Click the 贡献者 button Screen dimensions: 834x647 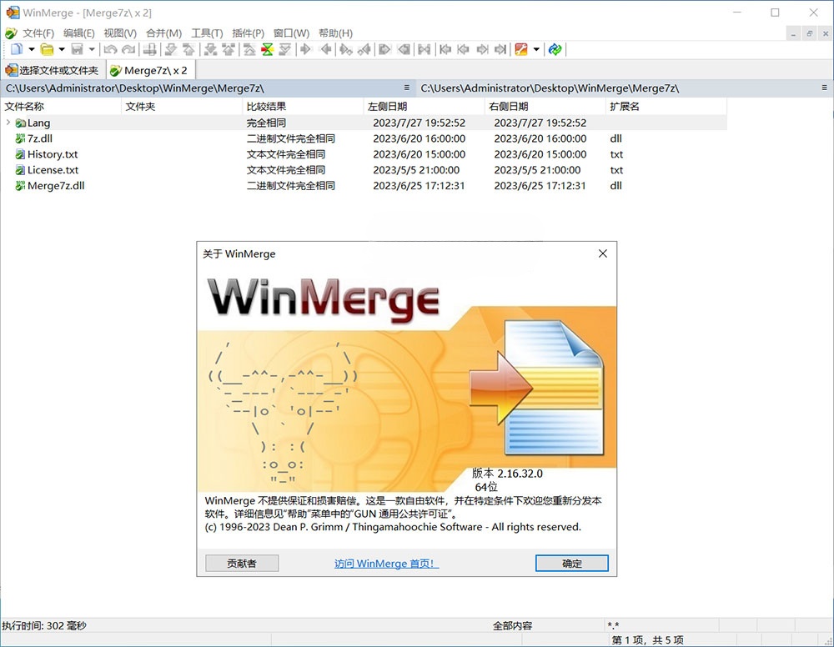[242, 563]
